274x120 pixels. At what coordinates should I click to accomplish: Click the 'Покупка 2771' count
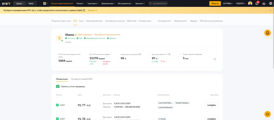click(93, 63)
